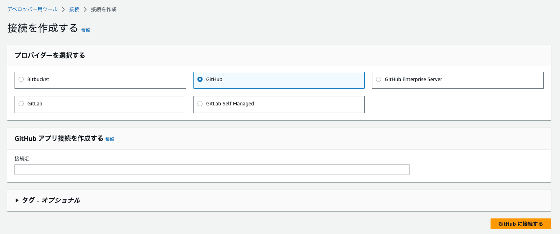Image resolution: width=560 pixels, height=234 pixels.
Task: Open 情報 link next to 接続を作成する heading
Action: [x=85, y=30]
